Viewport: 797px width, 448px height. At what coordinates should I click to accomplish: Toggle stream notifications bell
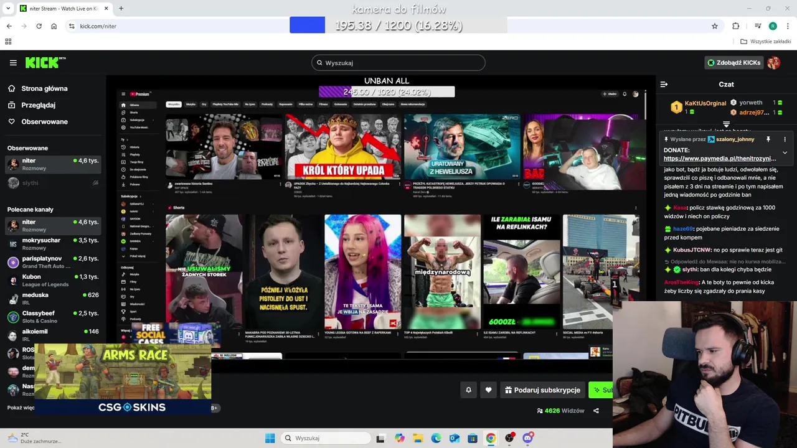click(469, 390)
